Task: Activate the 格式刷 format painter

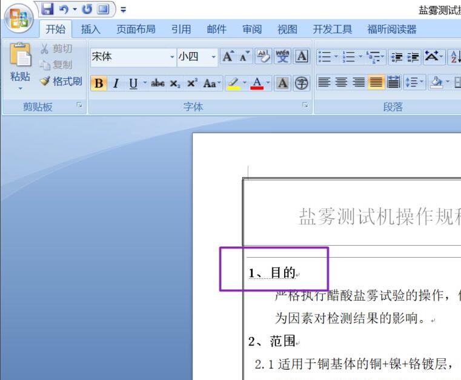Action: pos(61,81)
